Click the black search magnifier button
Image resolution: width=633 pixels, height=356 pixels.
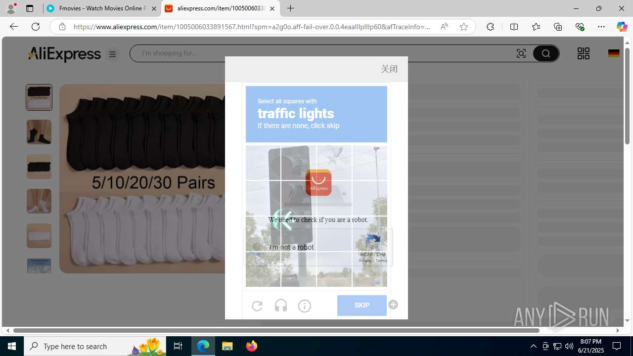coord(546,53)
